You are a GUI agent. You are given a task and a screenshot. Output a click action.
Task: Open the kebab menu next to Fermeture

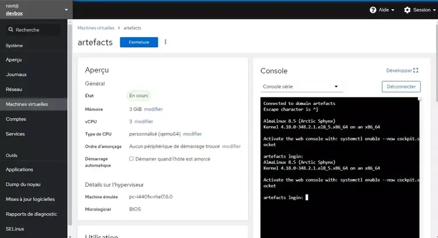[166, 42]
